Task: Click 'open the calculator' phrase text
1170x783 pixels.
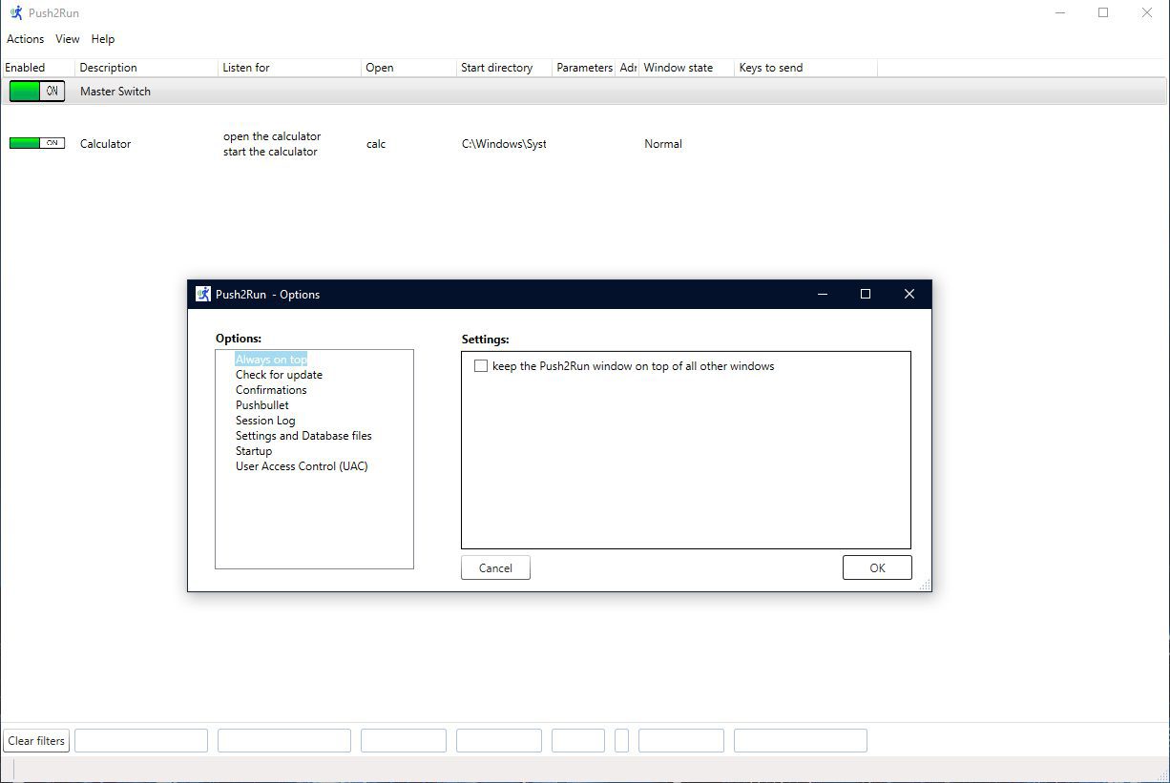Action: click(x=272, y=136)
